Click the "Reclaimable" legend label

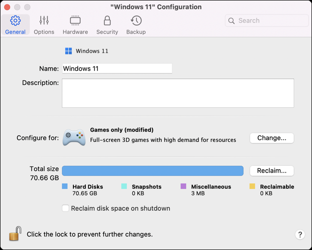coord(277,187)
